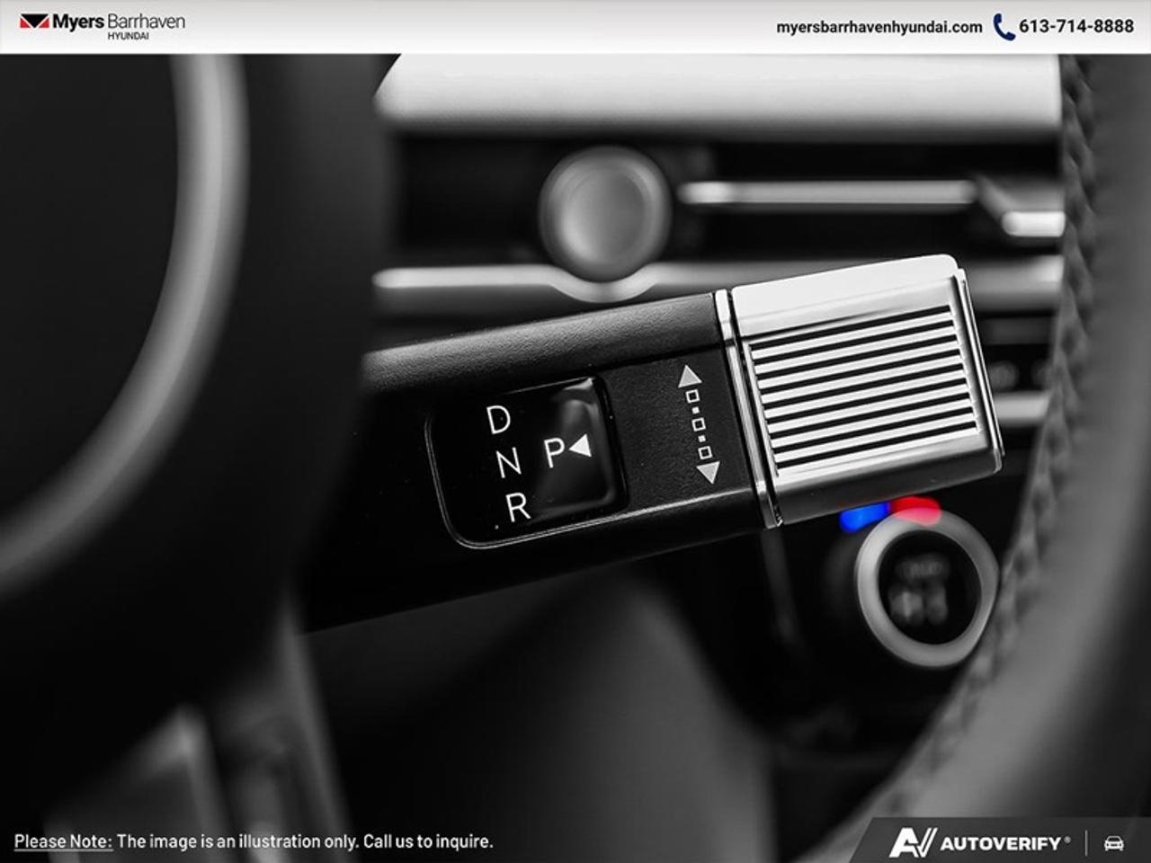The height and width of the screenshot is (863, 1151).
Task: Click the P gear indicator arrow
Action: click(582, 444)
